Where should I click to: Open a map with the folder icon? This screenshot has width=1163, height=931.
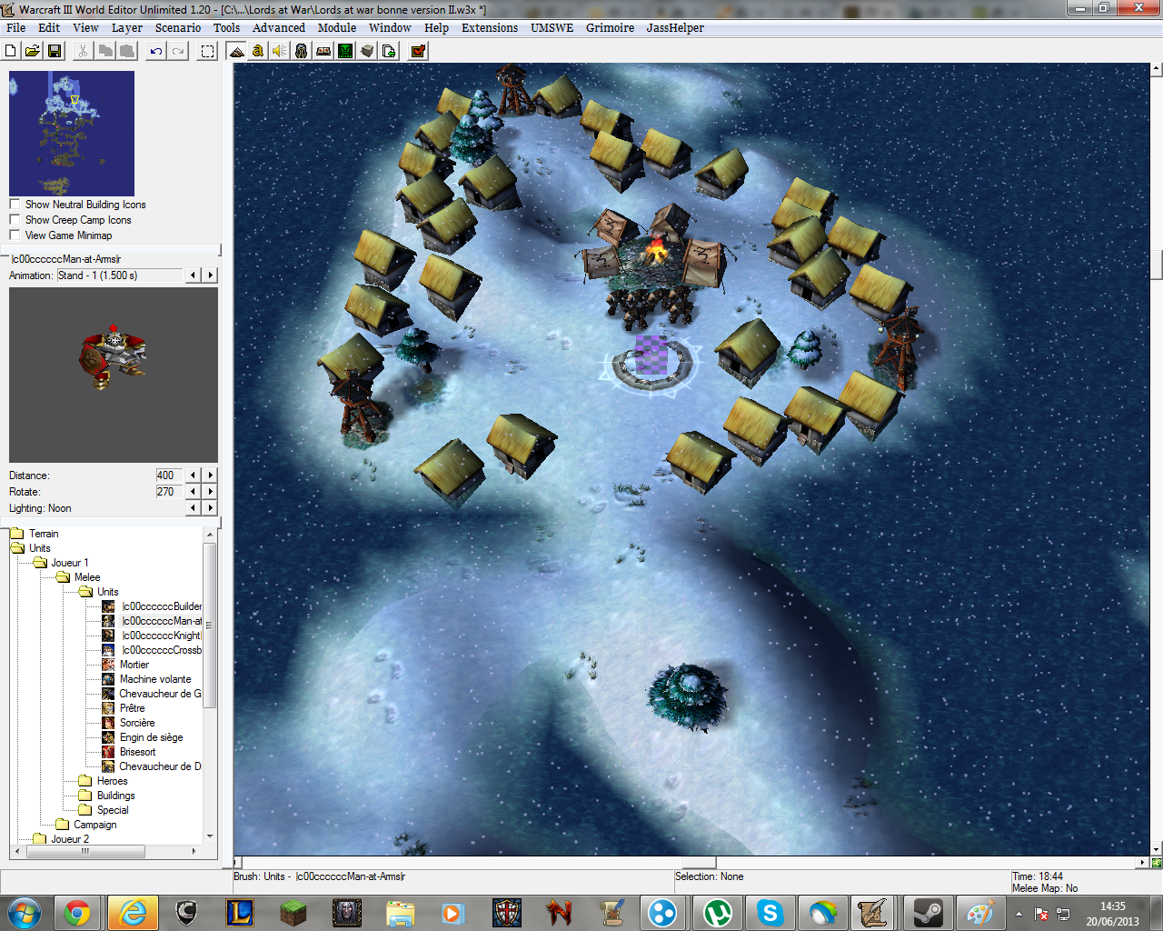pyautogui.click(x=32, y=51)
